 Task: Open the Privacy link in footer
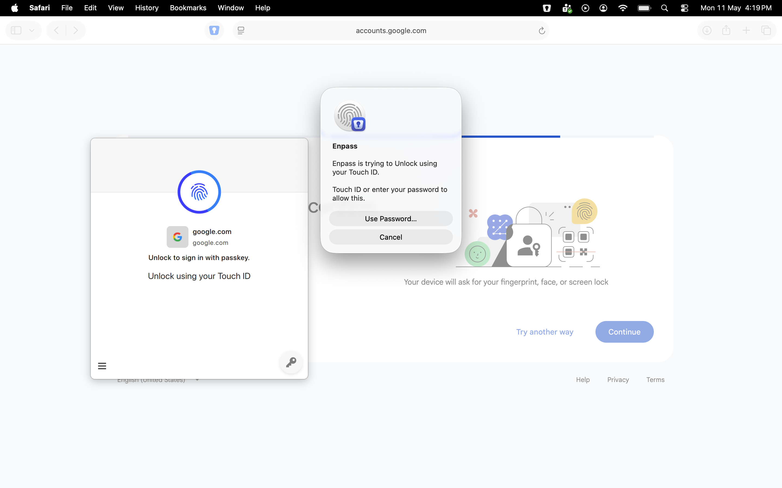(x=618, y=380)
